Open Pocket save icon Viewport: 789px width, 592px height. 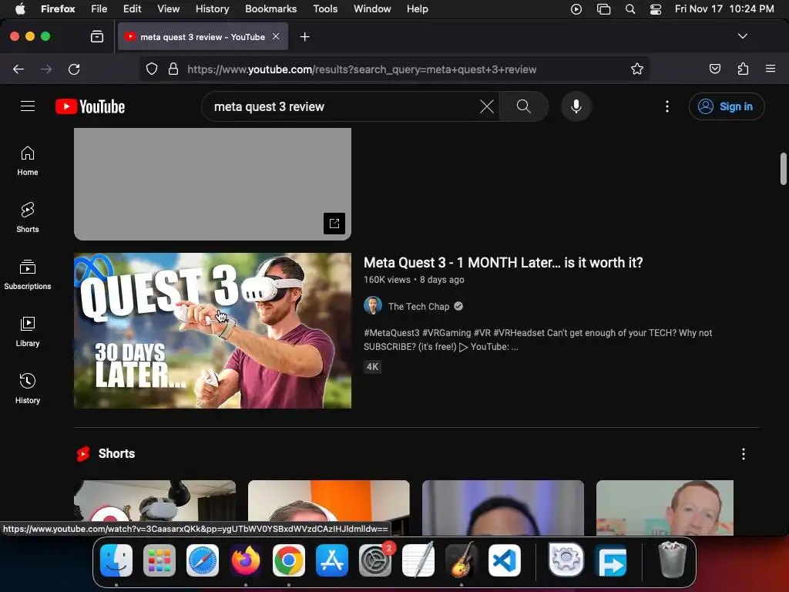715,69
